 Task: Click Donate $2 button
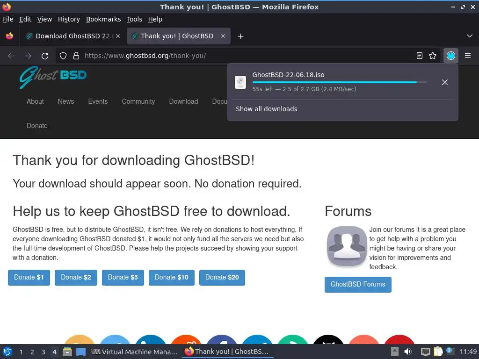point(76,278)
